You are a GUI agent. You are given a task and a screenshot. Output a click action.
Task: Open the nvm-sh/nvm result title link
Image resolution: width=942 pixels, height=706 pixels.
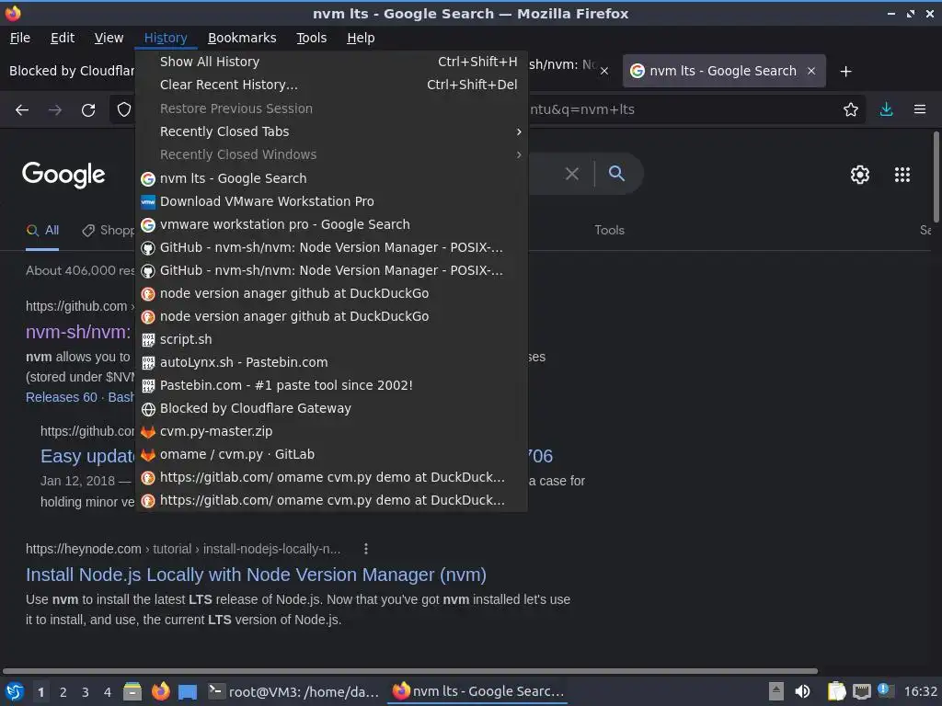click(78, 332)
